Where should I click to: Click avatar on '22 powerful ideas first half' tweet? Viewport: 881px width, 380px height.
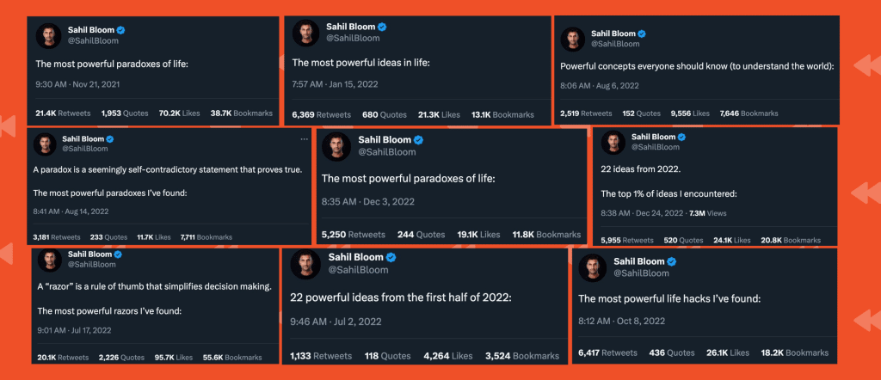click(x=304, y=263)
